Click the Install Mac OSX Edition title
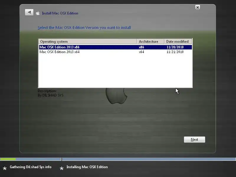 60,13
